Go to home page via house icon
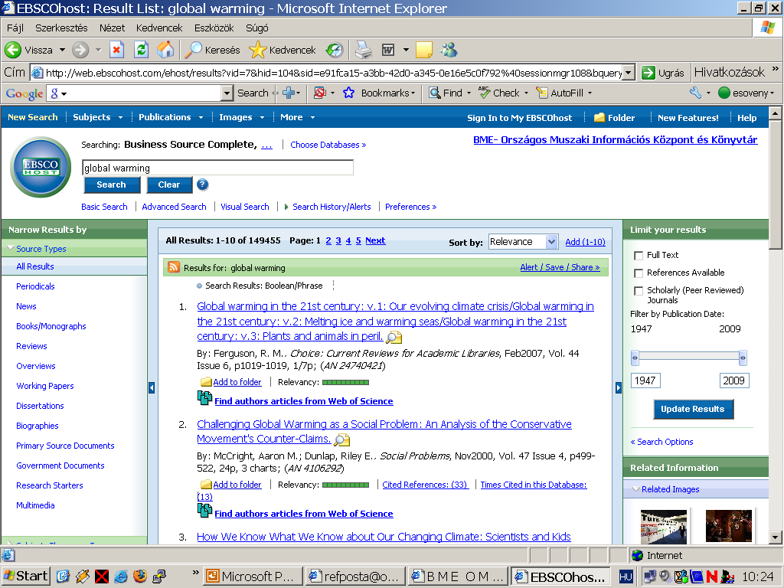 pos(165,50)
